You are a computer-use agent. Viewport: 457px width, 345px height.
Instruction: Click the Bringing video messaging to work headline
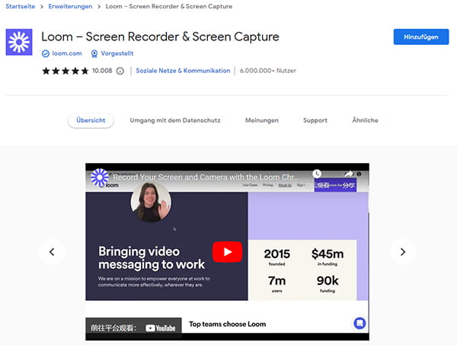pyautogui.click(x=152, y=258)
